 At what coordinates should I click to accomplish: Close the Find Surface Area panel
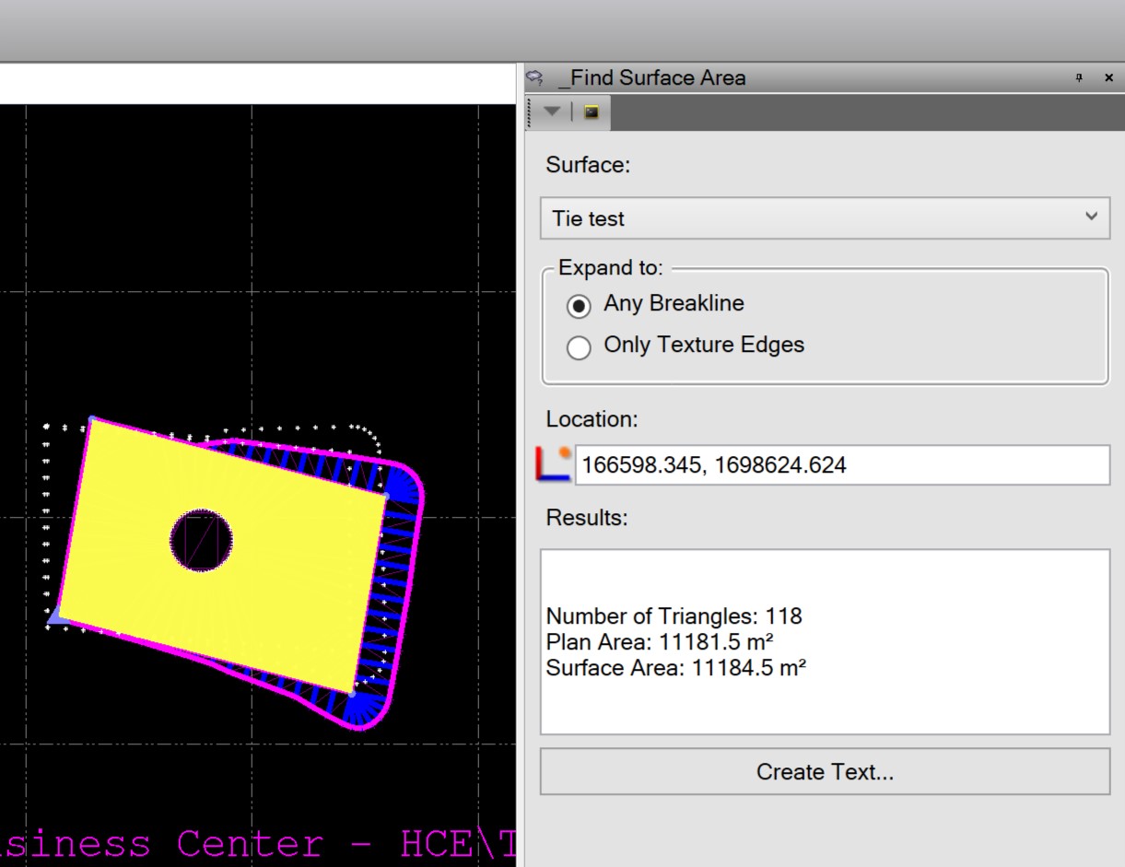(1108, 78)
